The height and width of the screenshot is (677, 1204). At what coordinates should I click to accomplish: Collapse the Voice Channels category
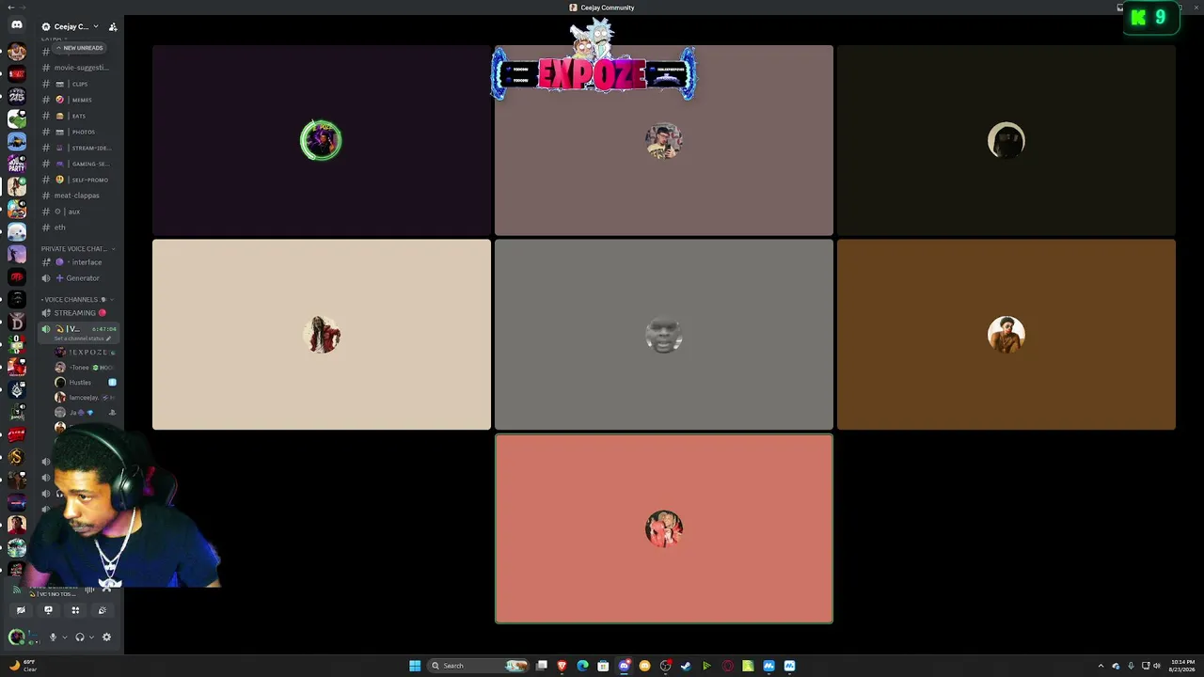tap(79, 300)
